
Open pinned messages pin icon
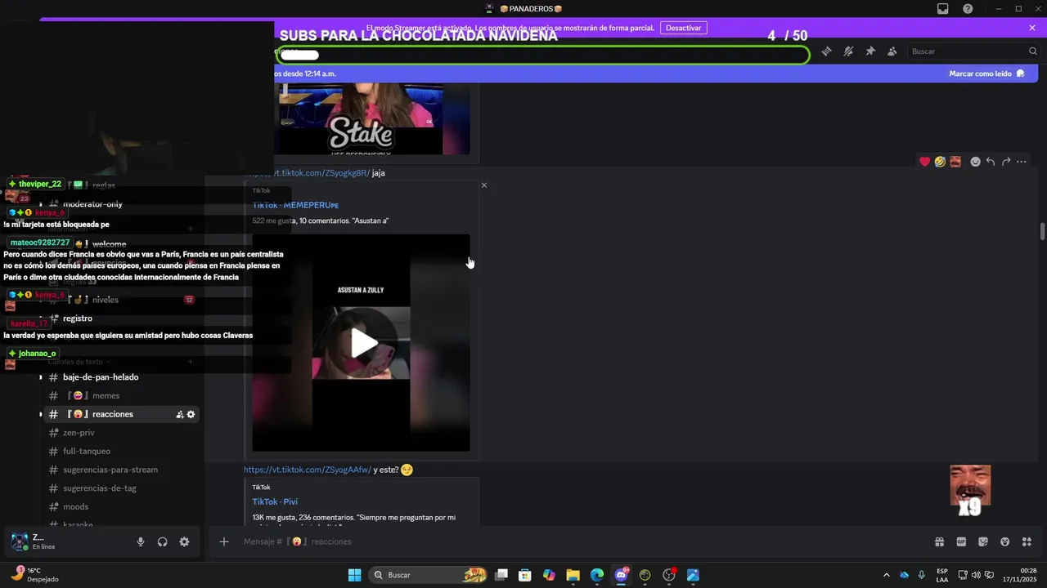[x=870, y=51]
